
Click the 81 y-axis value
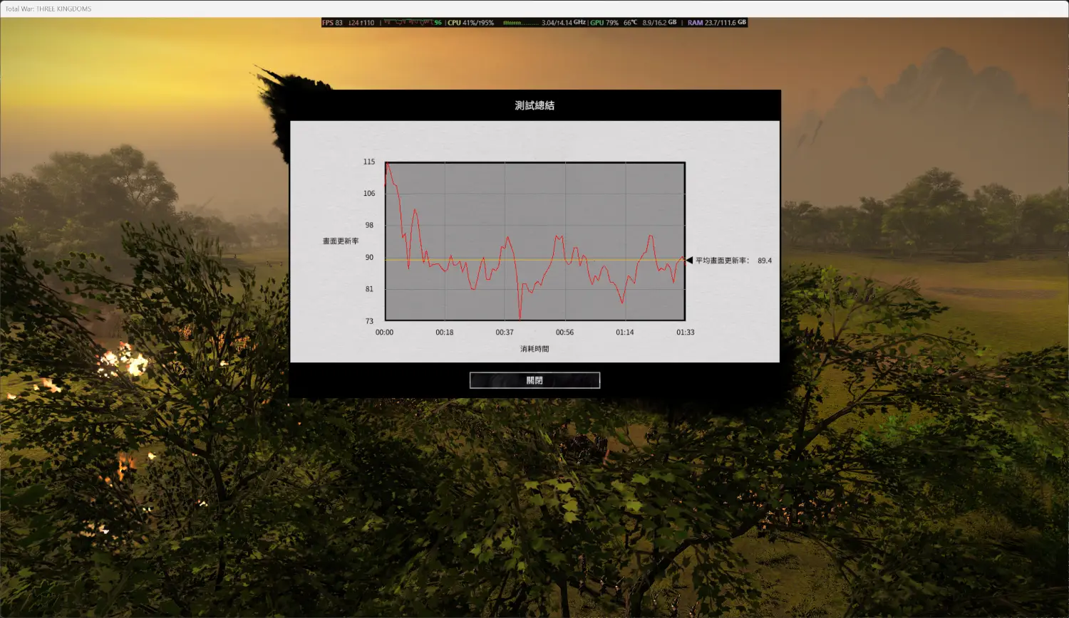coord(370,289)
